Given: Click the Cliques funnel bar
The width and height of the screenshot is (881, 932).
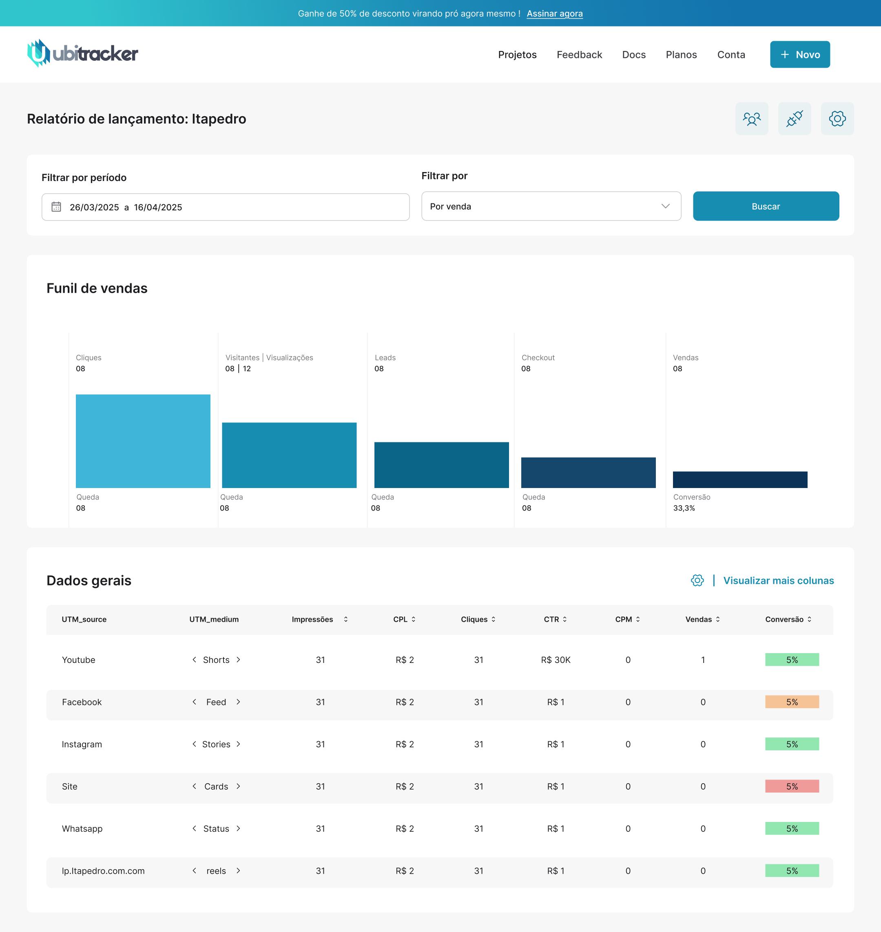Looking at the screenshot, I should (x=143, y=441).
